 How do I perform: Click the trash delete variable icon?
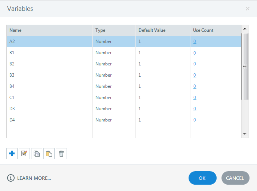click(61, 154)
